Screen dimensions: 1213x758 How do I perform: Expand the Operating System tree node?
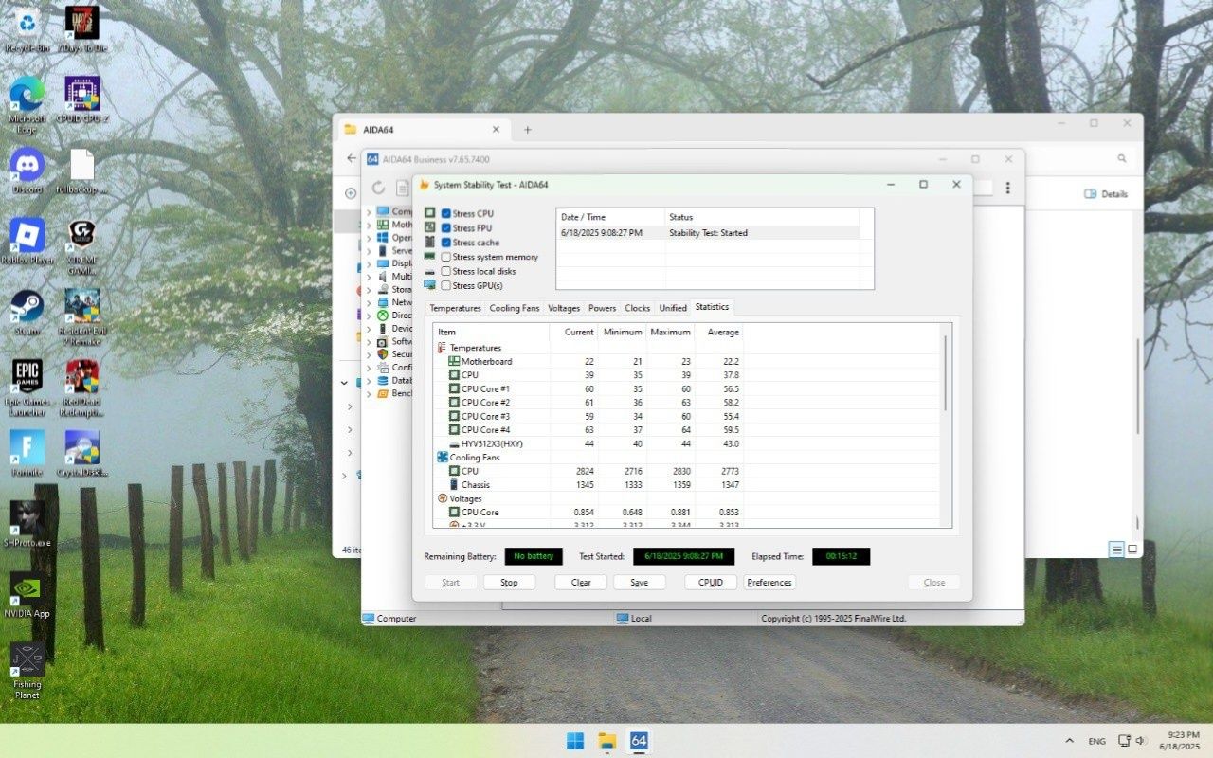pos(369,238)
